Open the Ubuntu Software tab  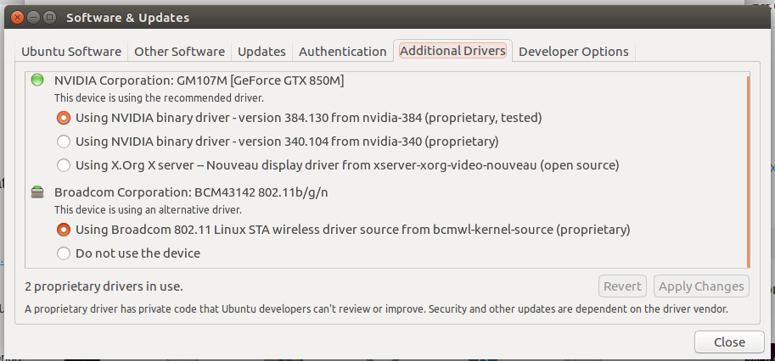[x=71, y=52]
